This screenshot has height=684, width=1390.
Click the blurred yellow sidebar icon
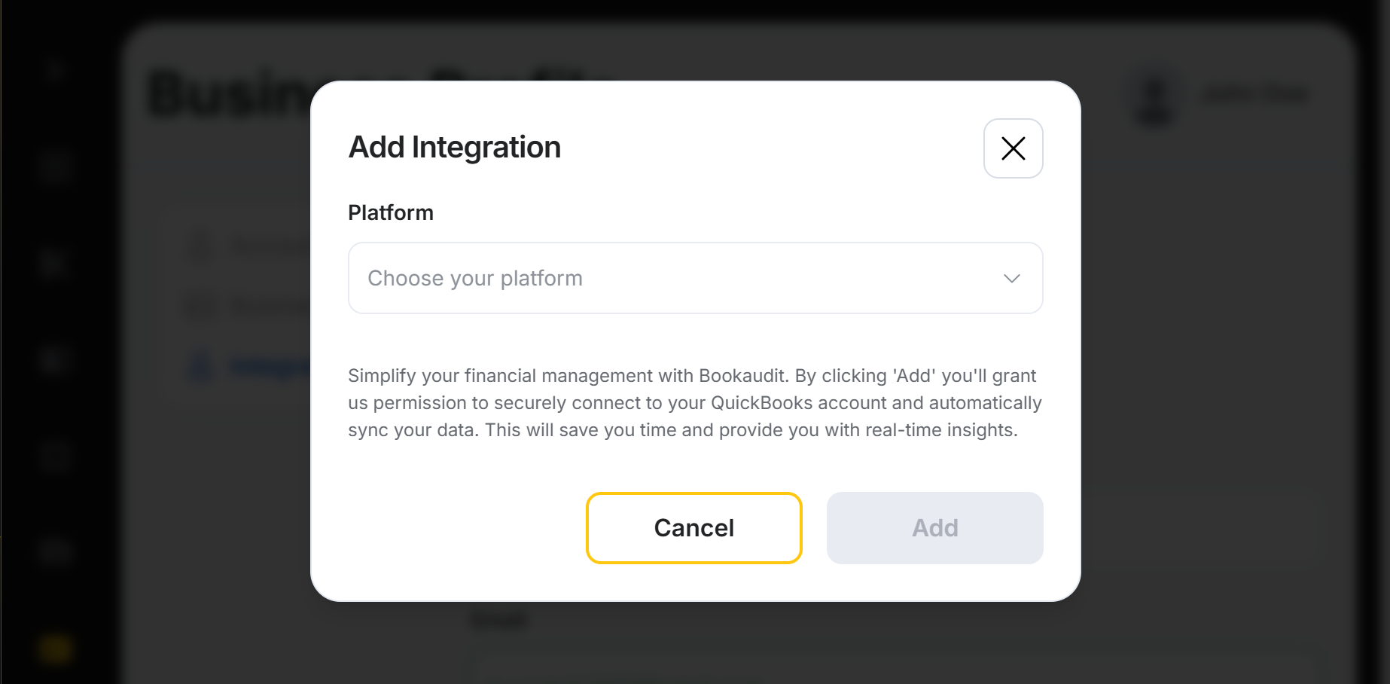point(55,648)
